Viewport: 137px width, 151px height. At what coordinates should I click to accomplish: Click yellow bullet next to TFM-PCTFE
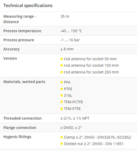coord(61,102)
